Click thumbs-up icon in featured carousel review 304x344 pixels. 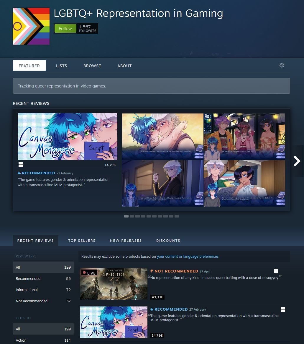point(19,173)
